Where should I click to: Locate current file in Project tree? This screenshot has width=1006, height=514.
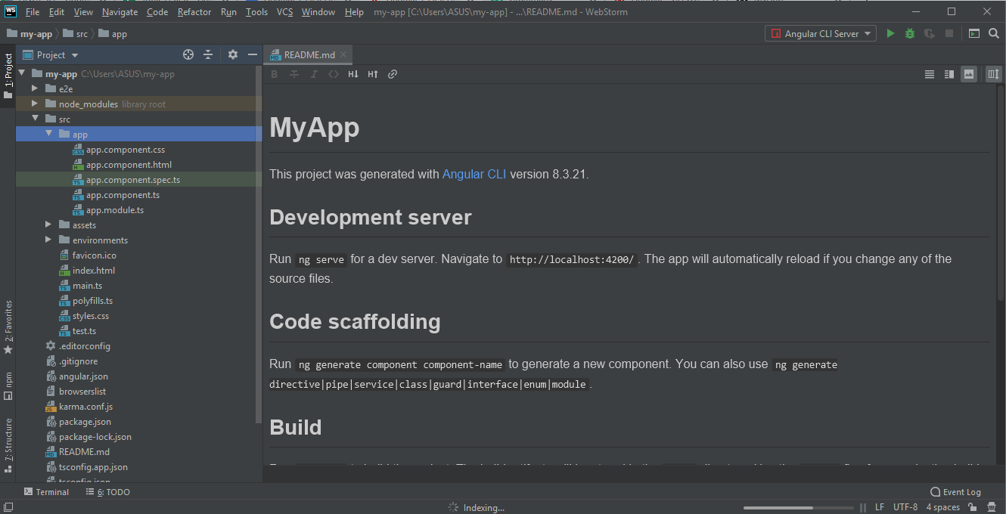click(188, 54)
